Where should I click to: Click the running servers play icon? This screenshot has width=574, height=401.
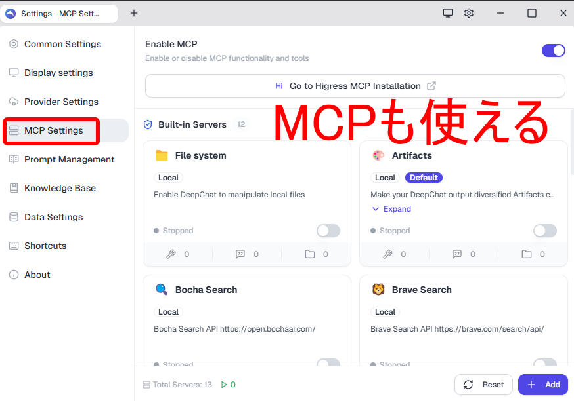coord(224,385)
